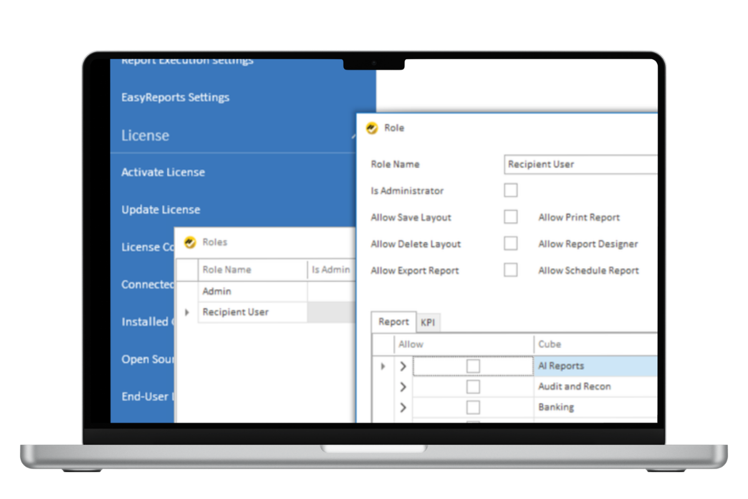Select Update License in the sidebar
This screenshot has height=499, width=748.
161,210
